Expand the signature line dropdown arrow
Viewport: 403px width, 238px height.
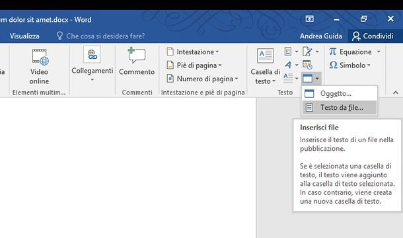point(317,52)
